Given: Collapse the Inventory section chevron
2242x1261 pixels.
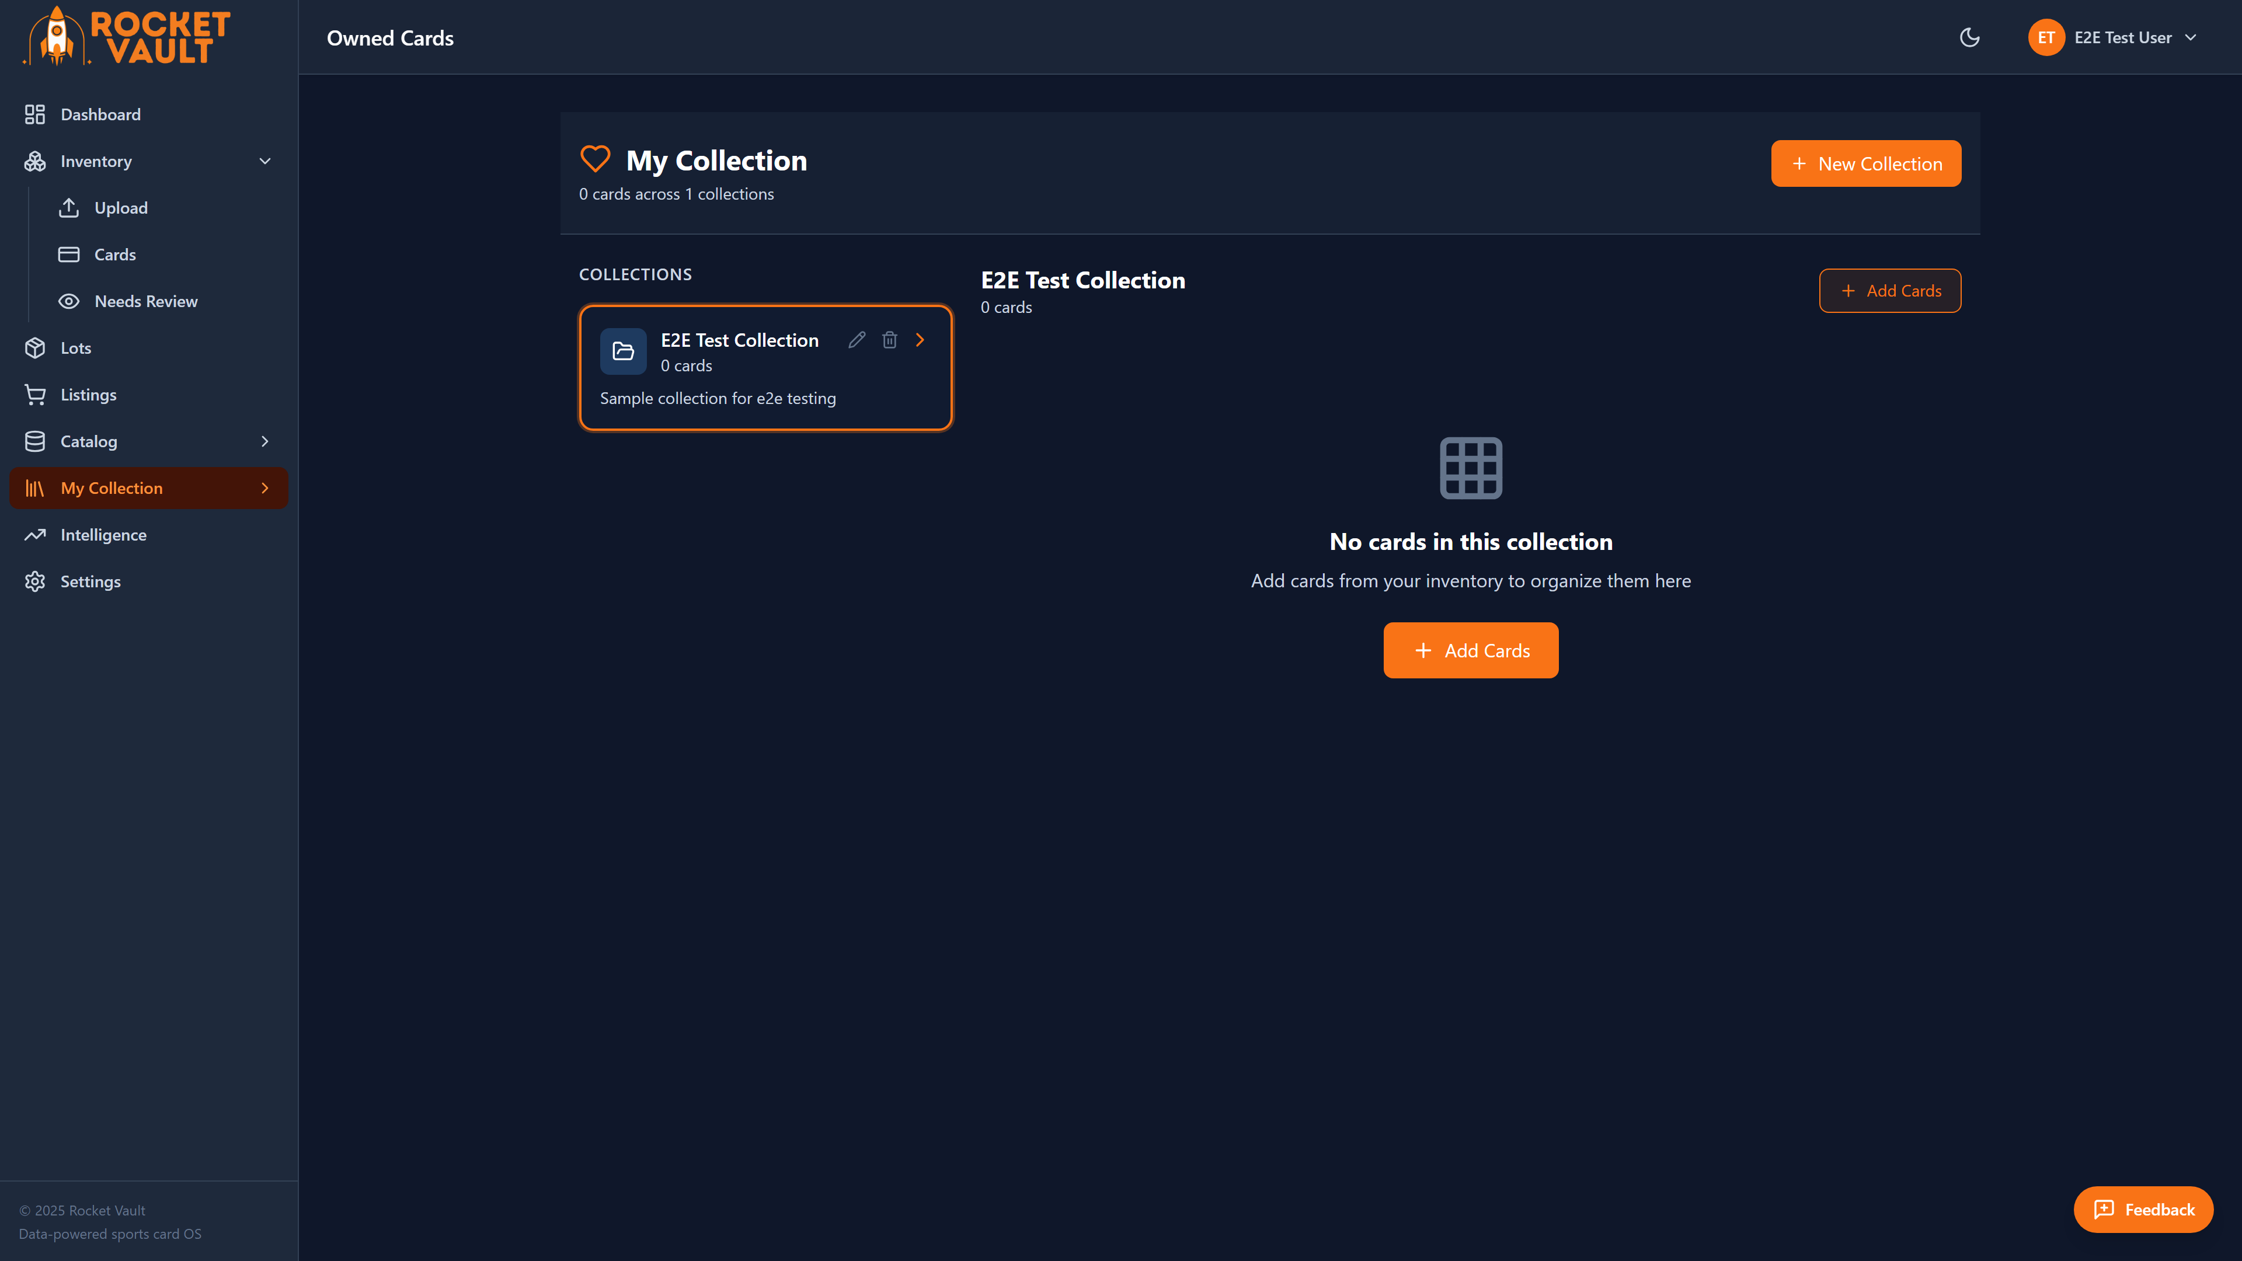Looking at the screenshot, I should tap(264, 161).
